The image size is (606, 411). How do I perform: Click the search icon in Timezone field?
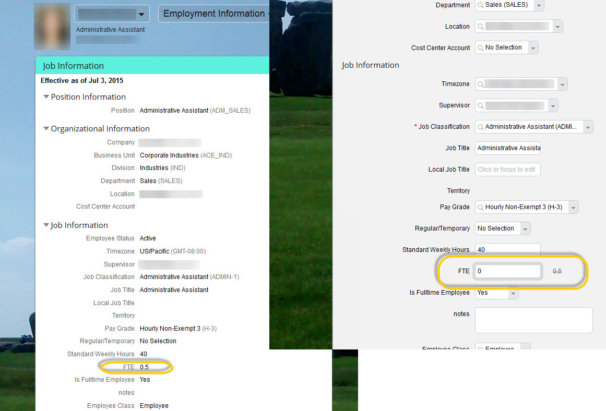[480, 84]
